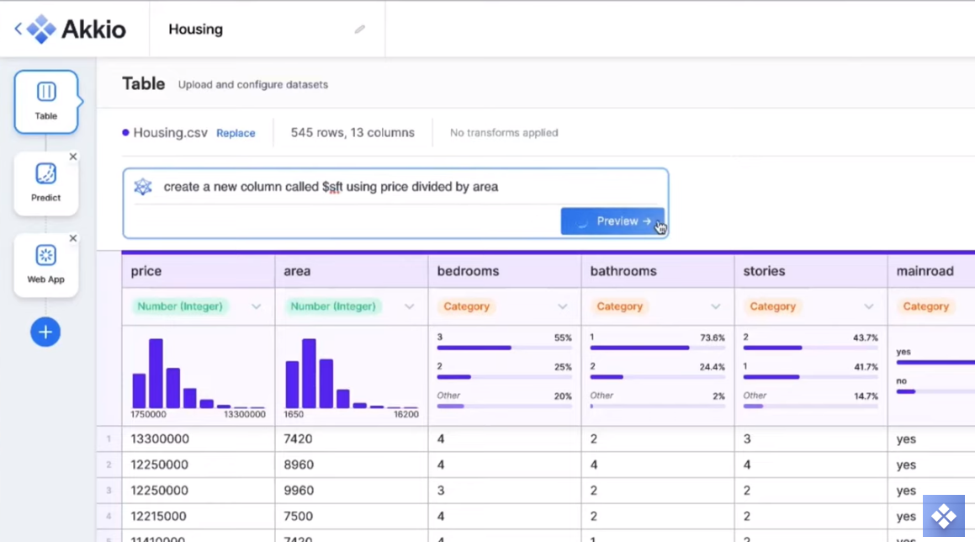This screenshot has height=542, width=975.
Task: Select the price column header
Action: tap(199, 271)
